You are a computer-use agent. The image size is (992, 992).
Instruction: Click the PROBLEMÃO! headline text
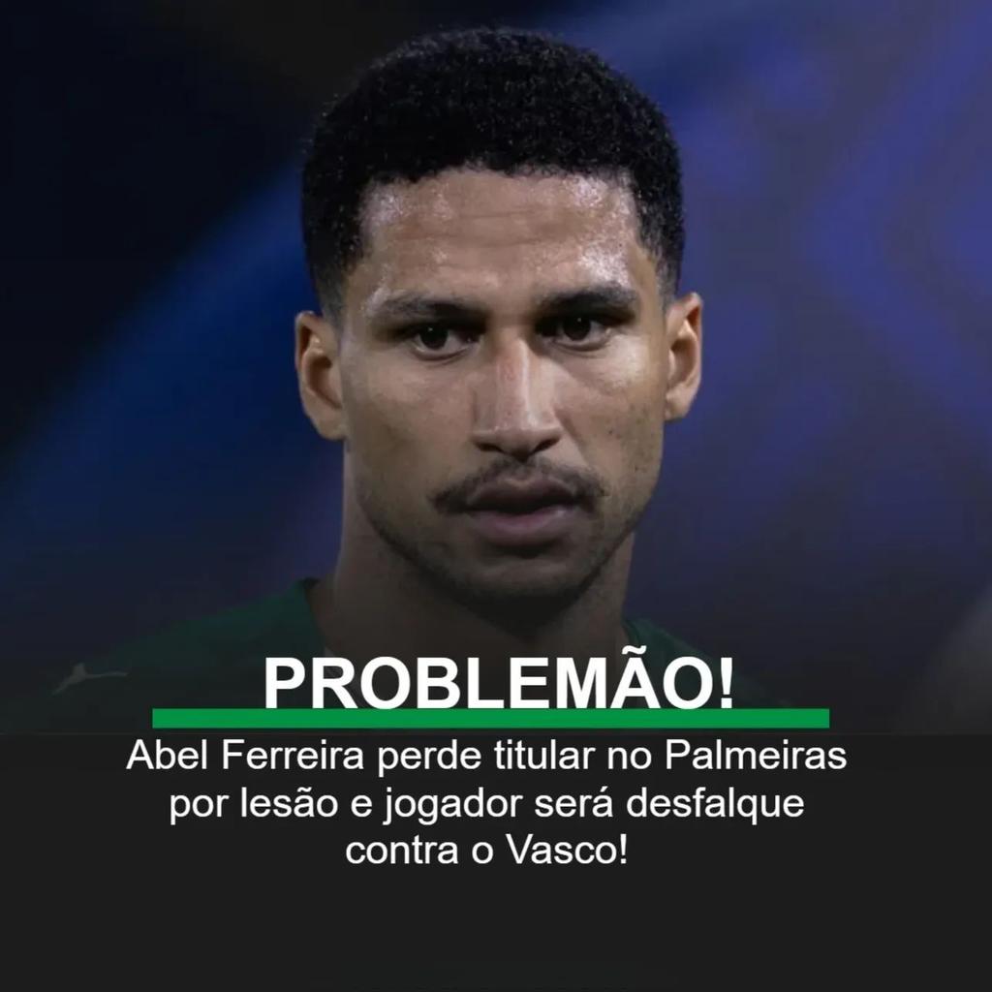coord(499,683)
